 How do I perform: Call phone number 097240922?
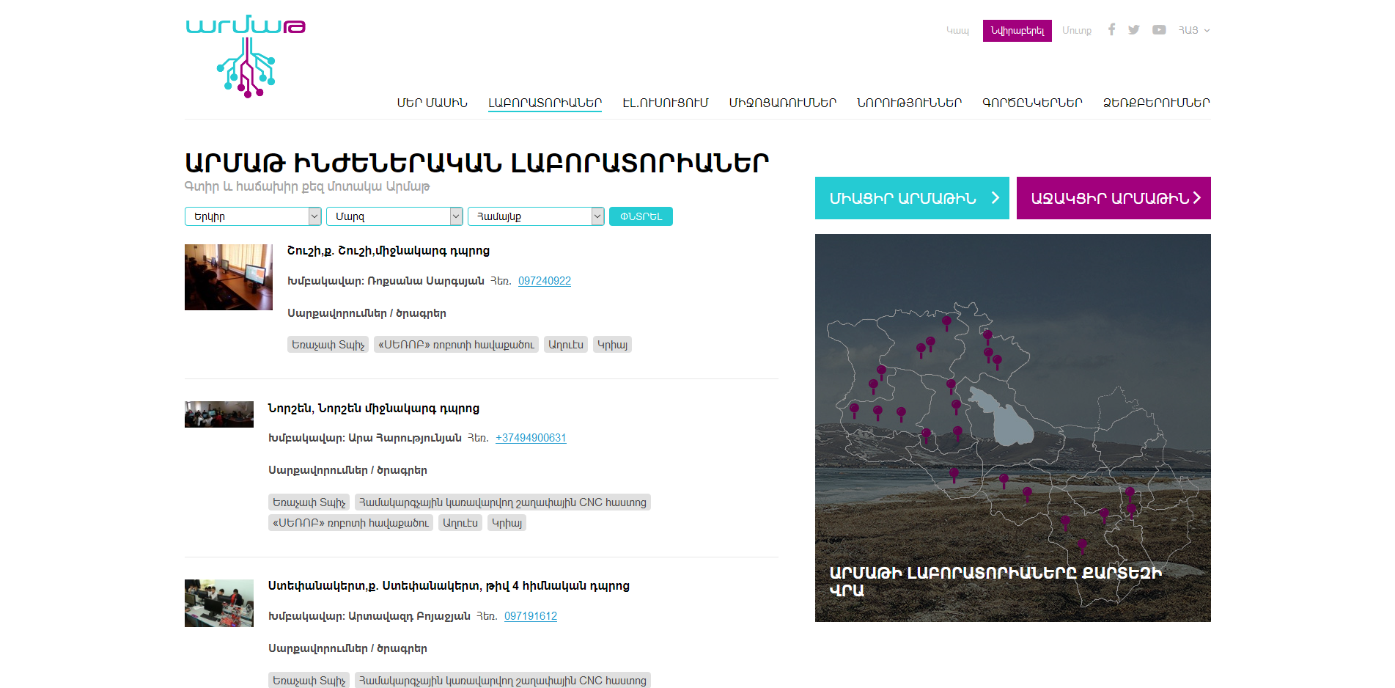(545, 281)
